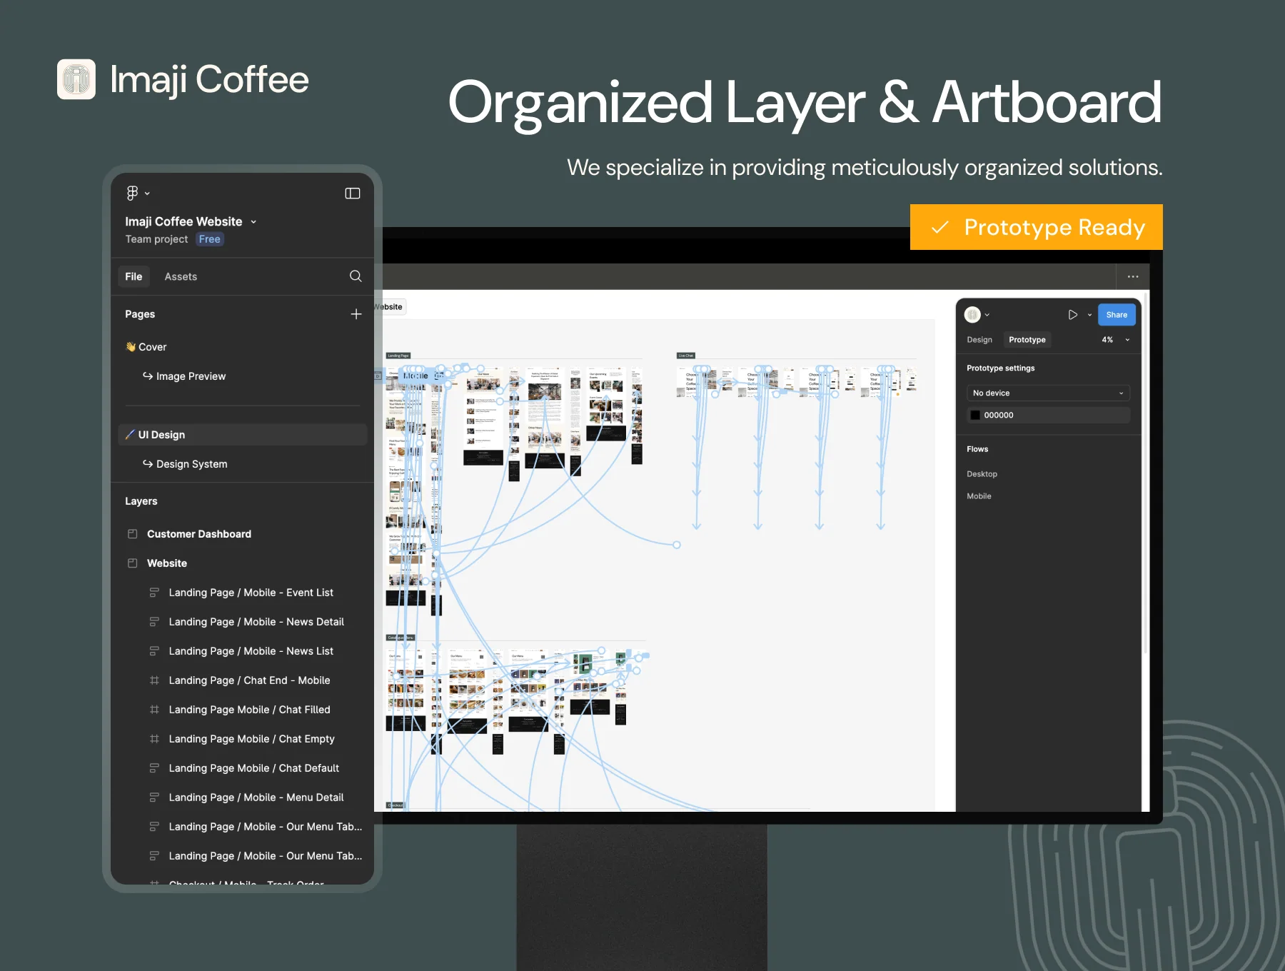Click the icon beside Chat Default layer
This screenshot has width=1285, height=971.
coord(154,768)
